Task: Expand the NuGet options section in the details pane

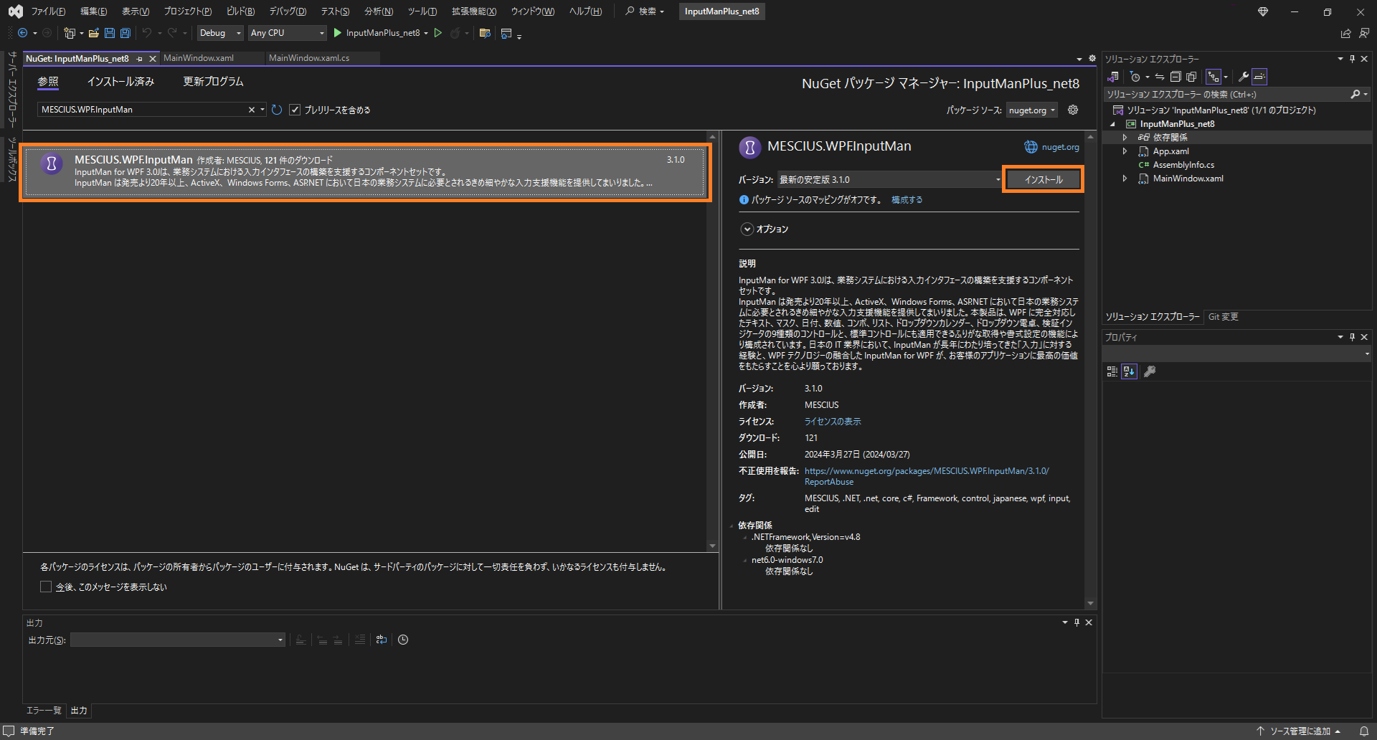Action: pos(747,229)
